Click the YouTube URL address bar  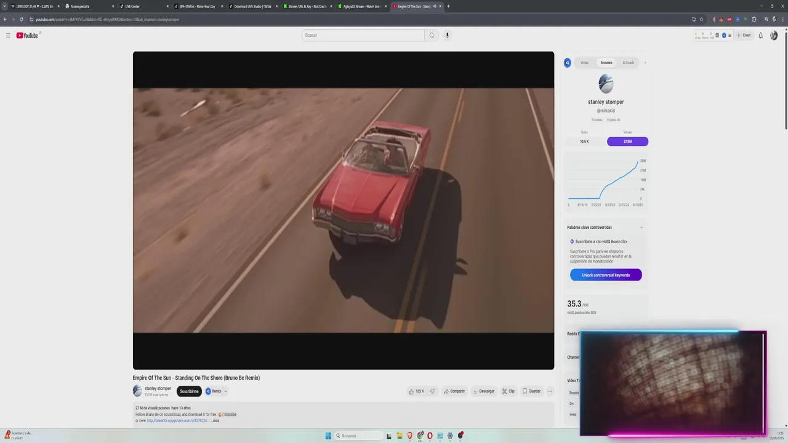(357, 19)
